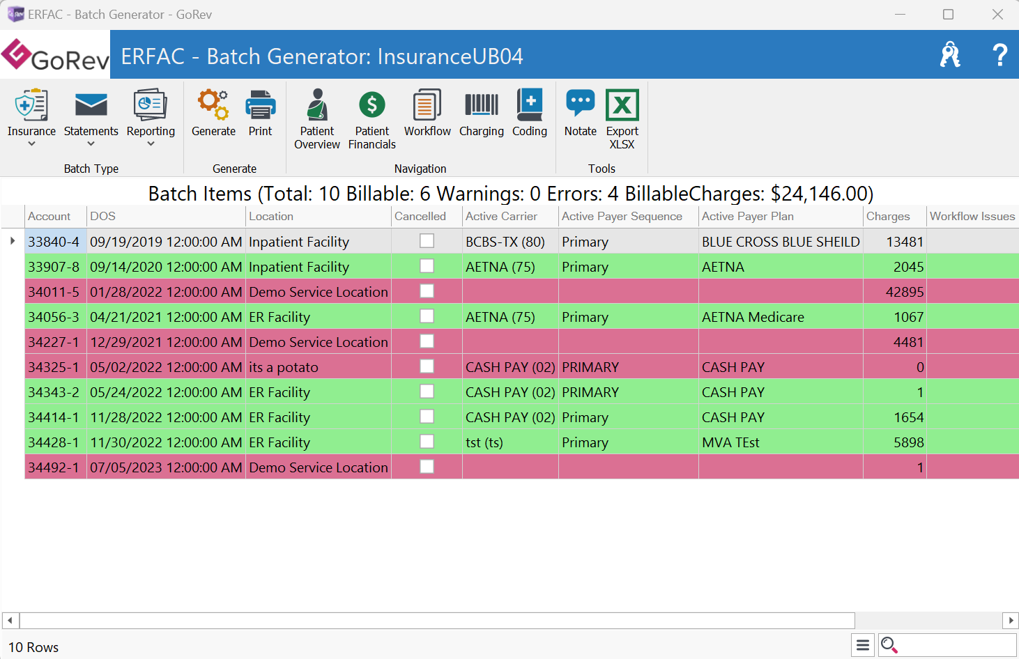Toggle Cancelled checkbox for account 34227-1
Viewport: 1019px width, 659px height.
[427, 341]
